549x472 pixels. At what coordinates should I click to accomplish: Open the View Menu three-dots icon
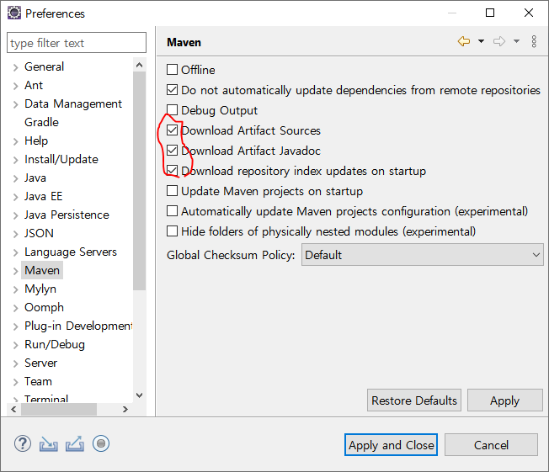[x=534, y=41]
